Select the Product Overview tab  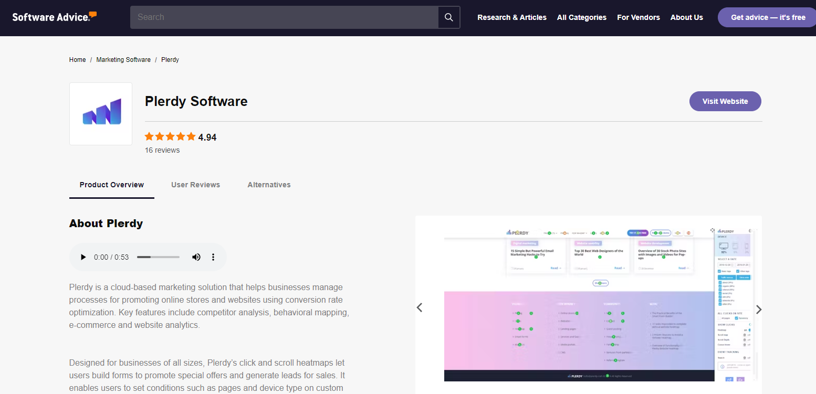(x=112, y=185)
